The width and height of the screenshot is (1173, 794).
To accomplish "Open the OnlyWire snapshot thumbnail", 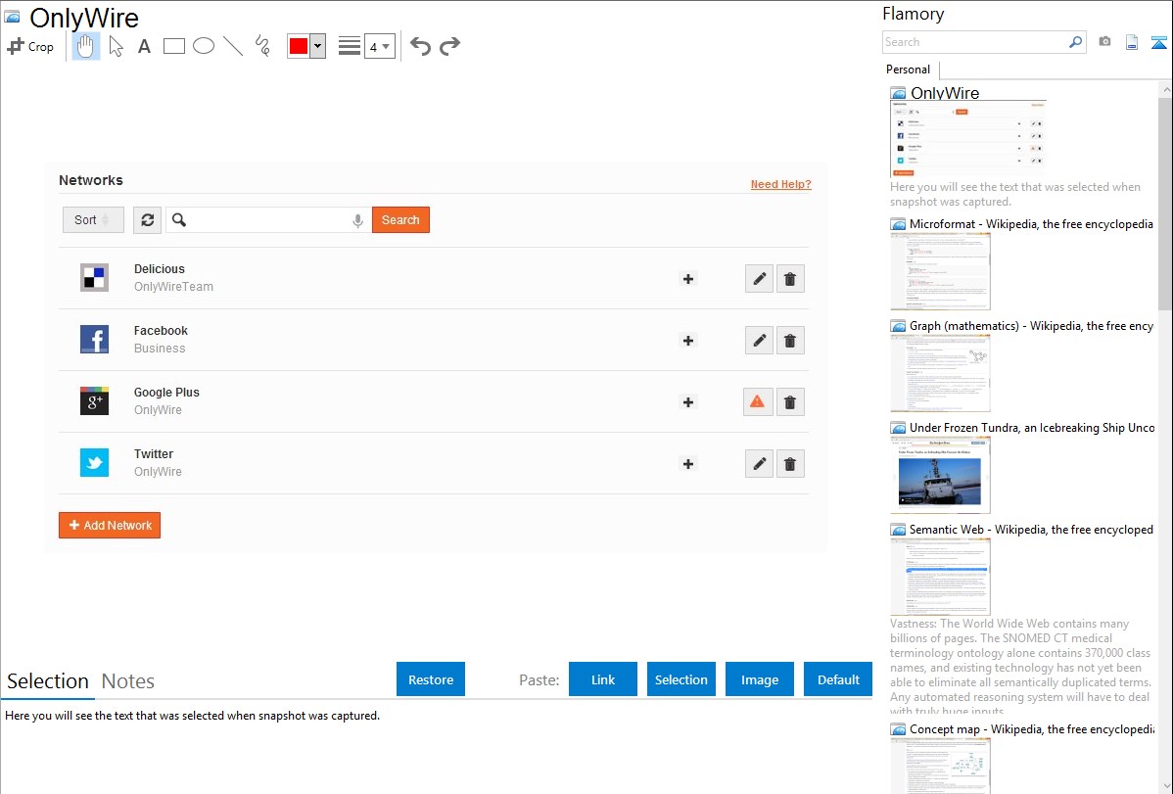I will (x=968, y=139).
